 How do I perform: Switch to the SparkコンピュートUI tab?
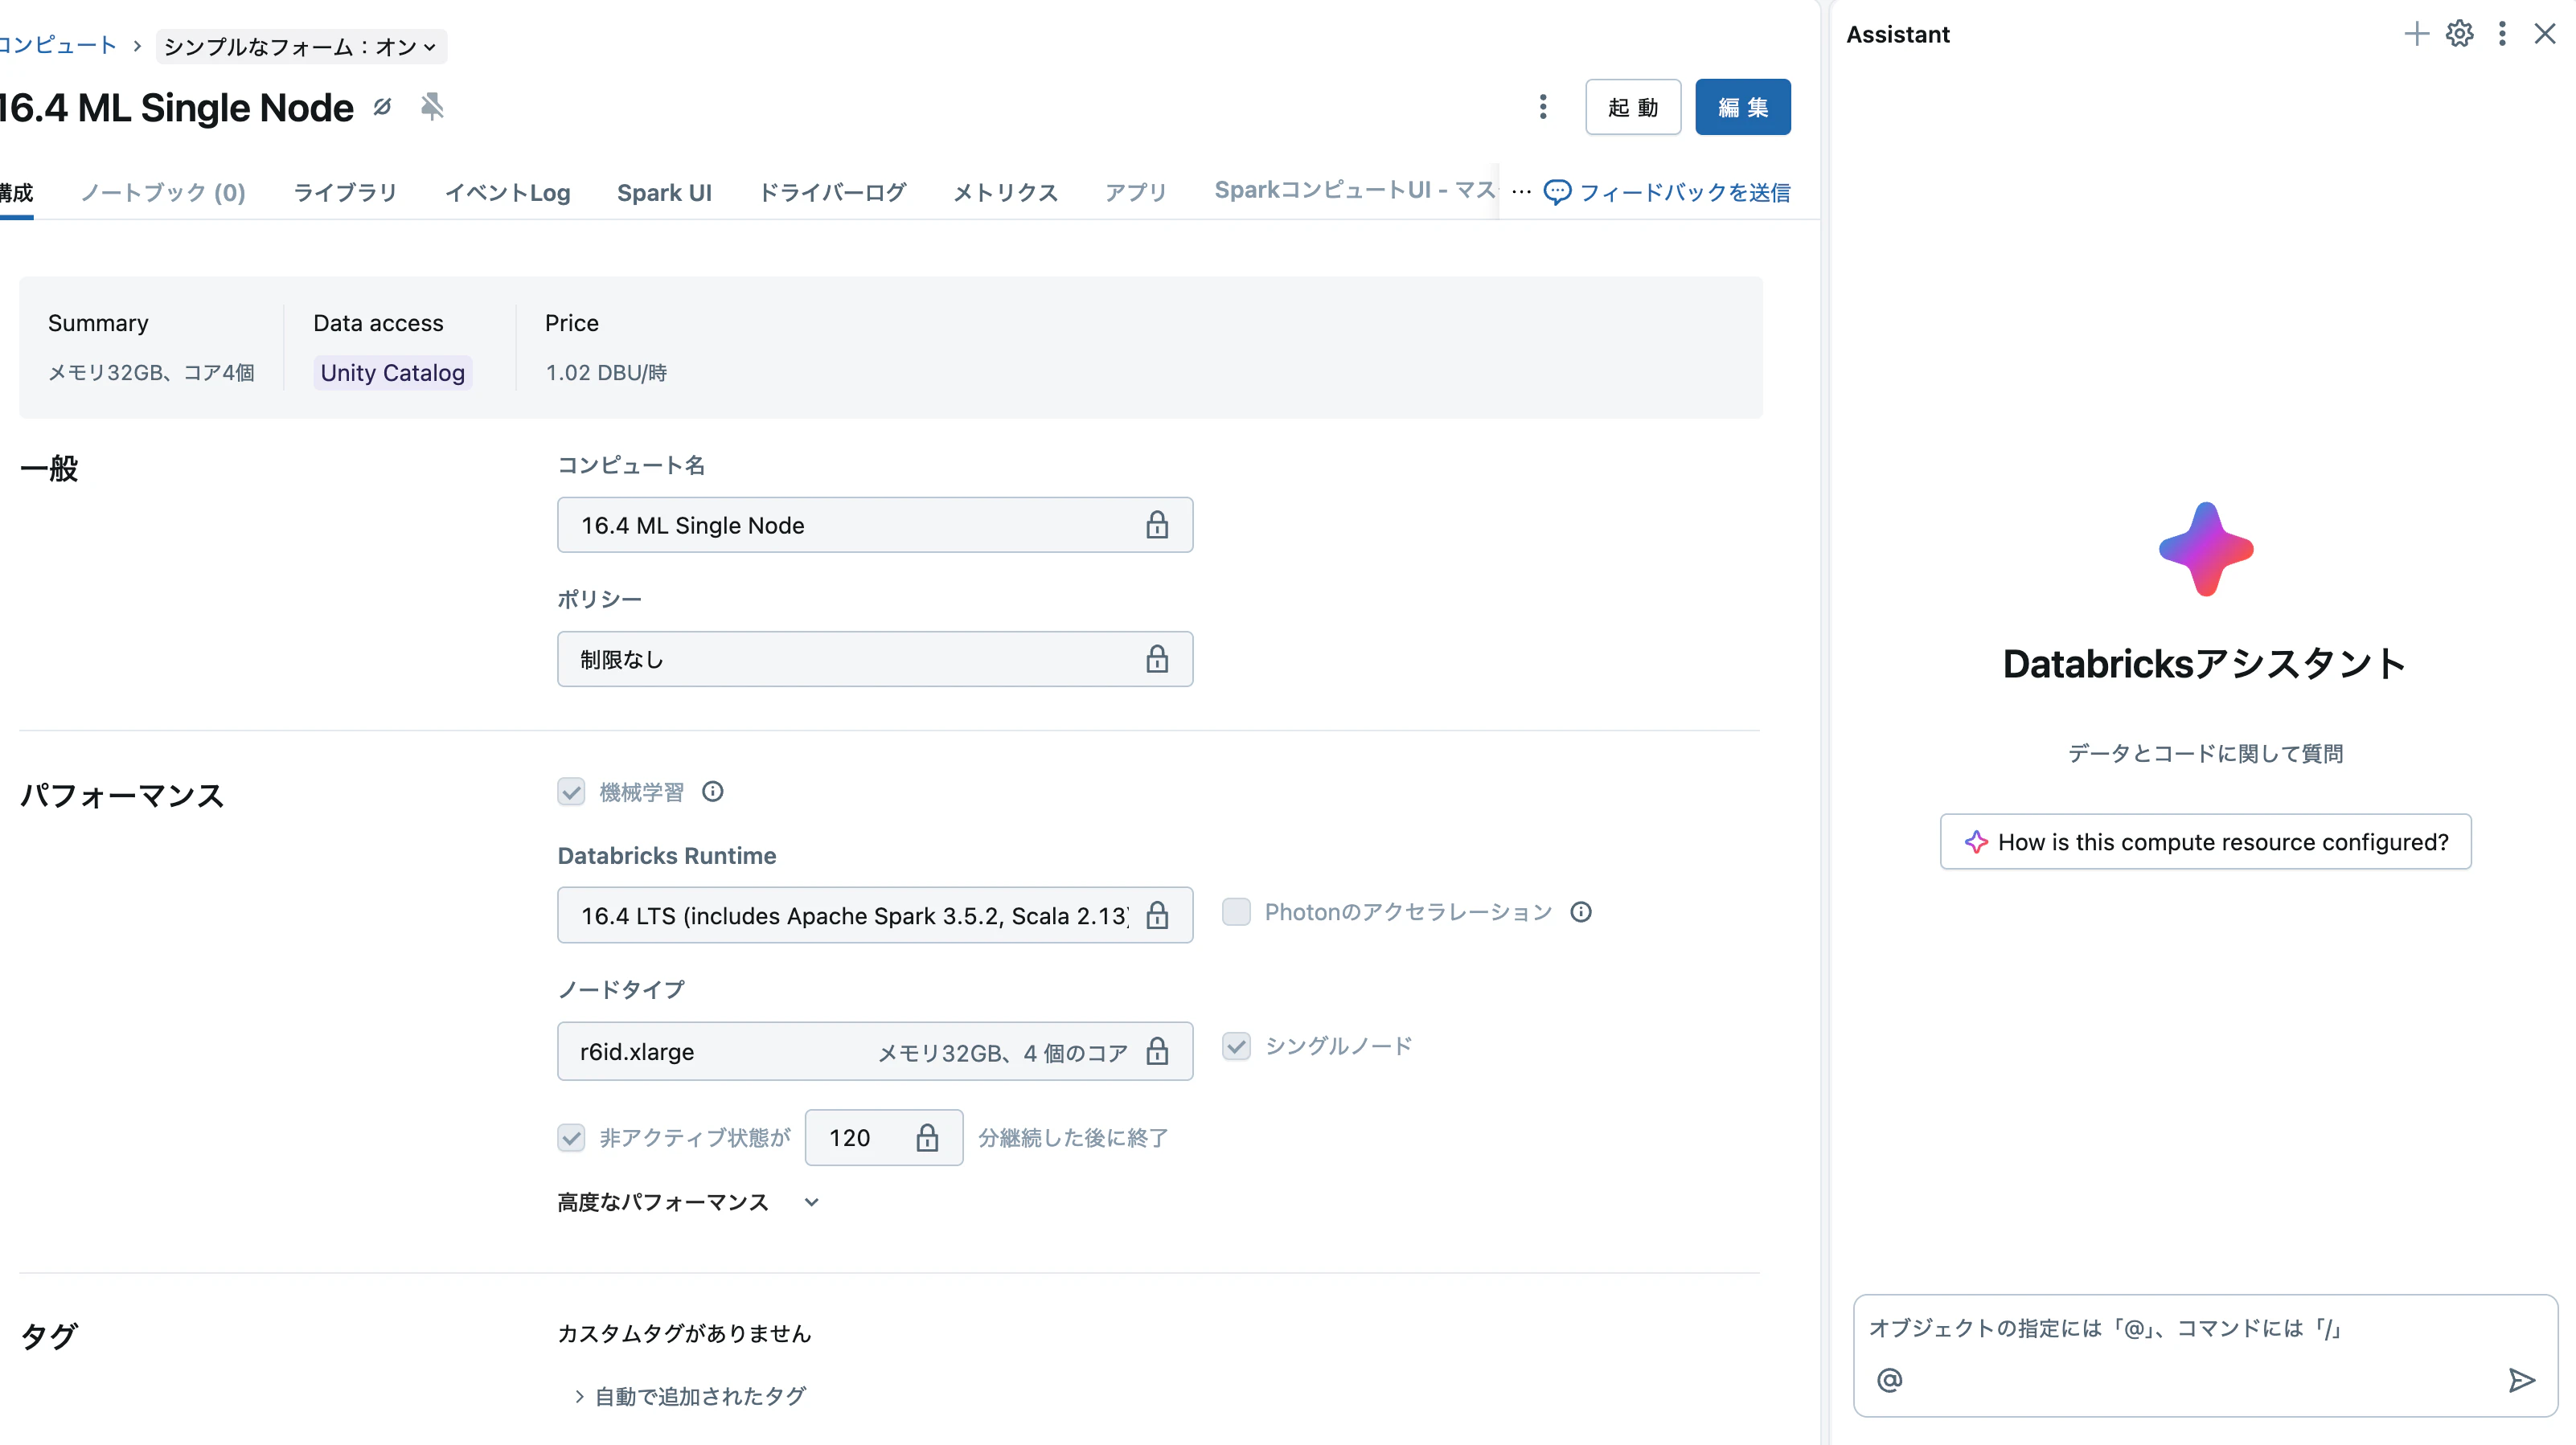(x=1355, y=190)
